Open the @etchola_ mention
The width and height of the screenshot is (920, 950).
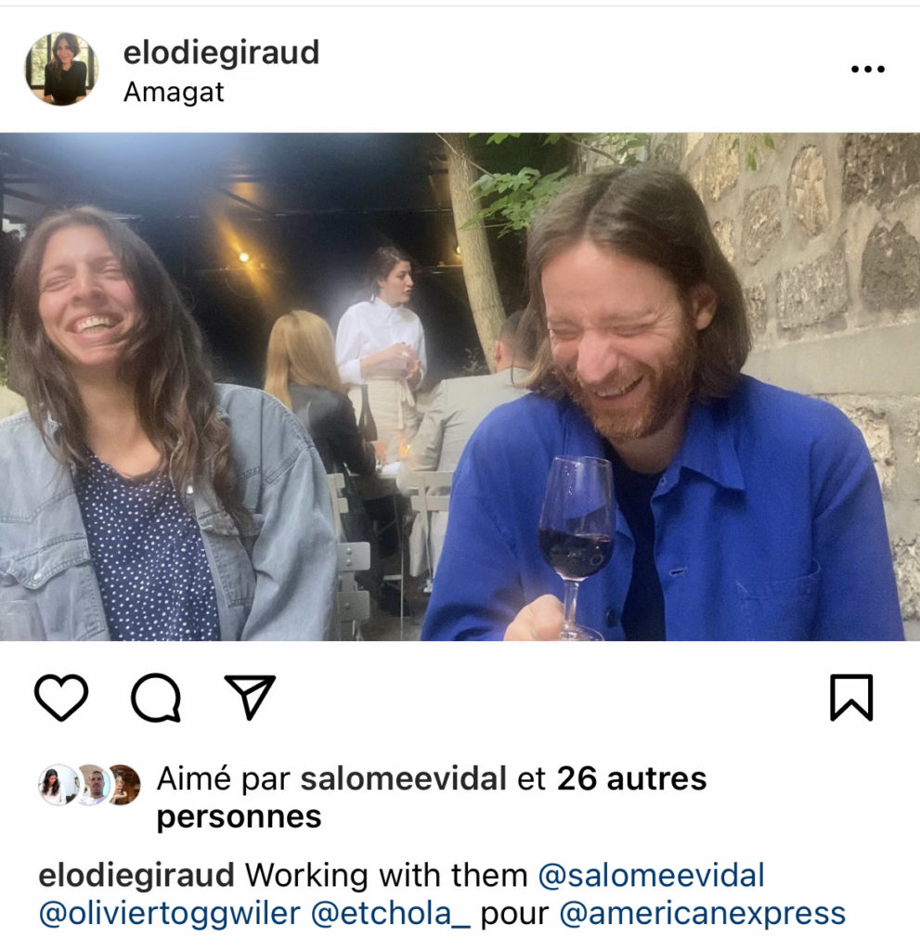391,914
